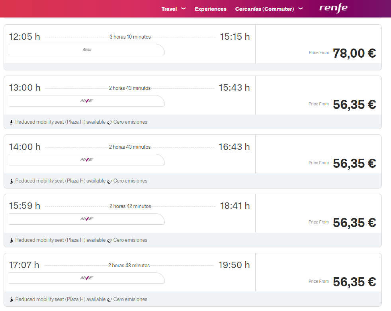Image resolution: width=391 pixels, height=311 pixels.
Task: Click '2 horas 43 minutos' on the 14:00 train
Action: tap(130, 147)
